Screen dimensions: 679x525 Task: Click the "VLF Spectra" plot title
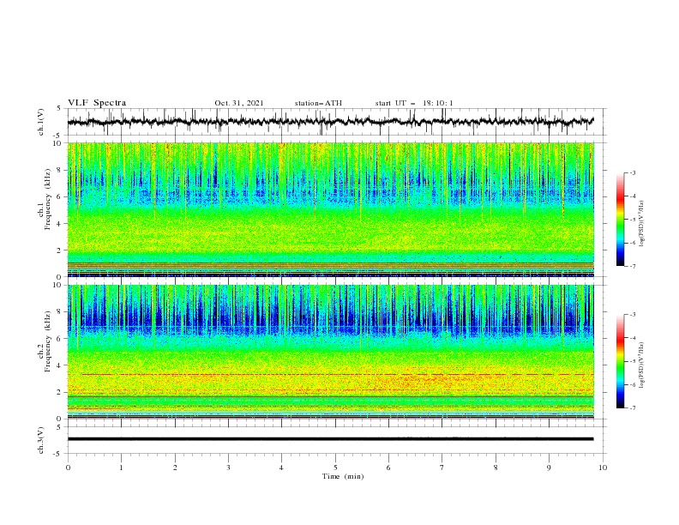pyautogui.click(x=97, y=103)
